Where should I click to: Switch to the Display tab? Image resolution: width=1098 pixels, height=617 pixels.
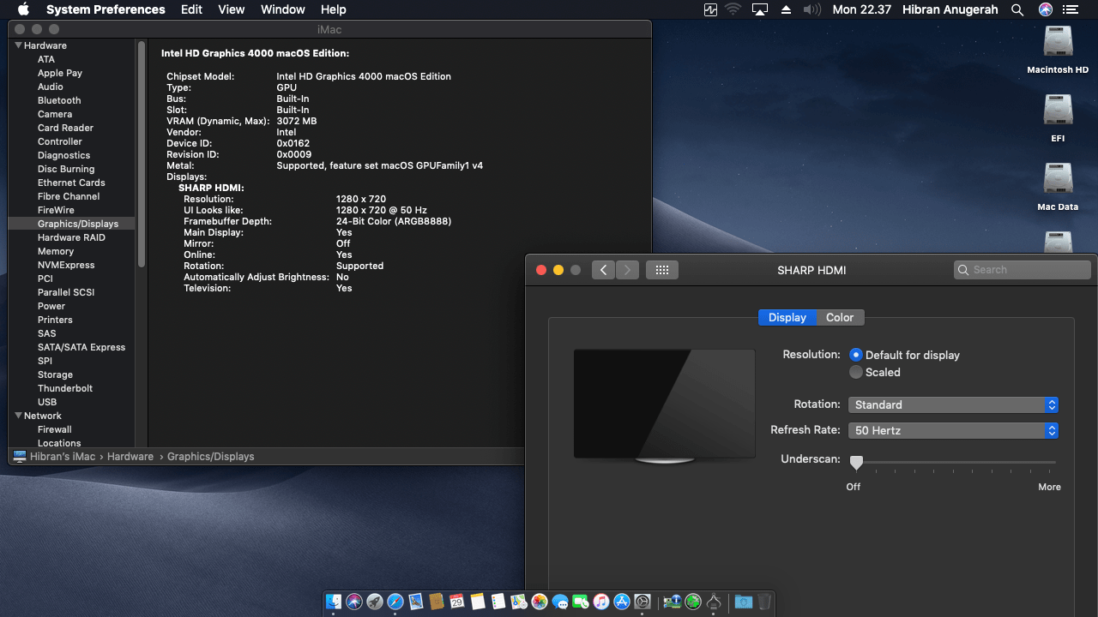click(787, 317)
